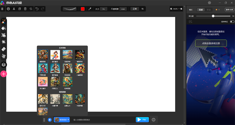The image size is (235, 125).
Task: Select the hand pan tool
Action: click(4, 55)
